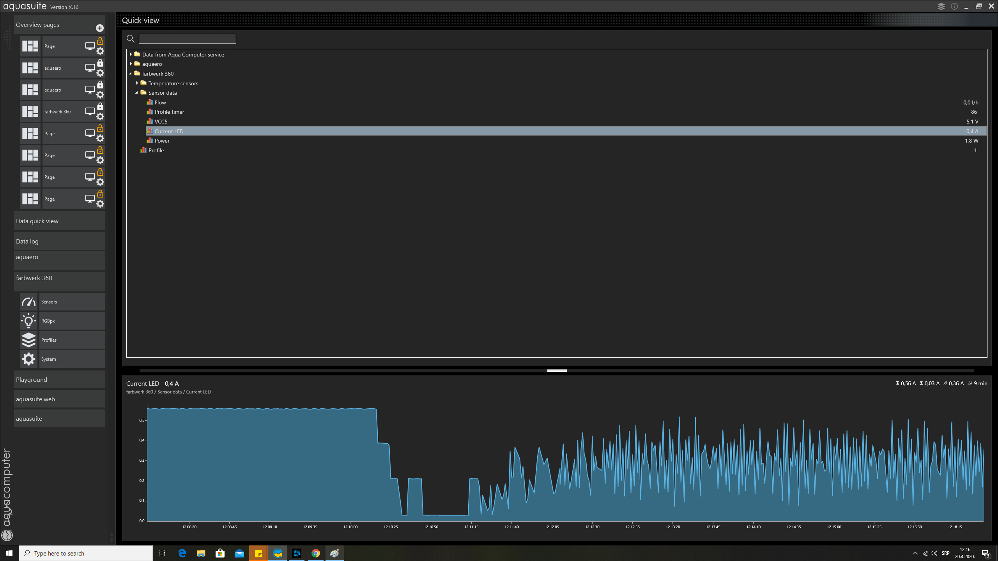Expand Data from Aqua Computer service node

tap(131, 55)
